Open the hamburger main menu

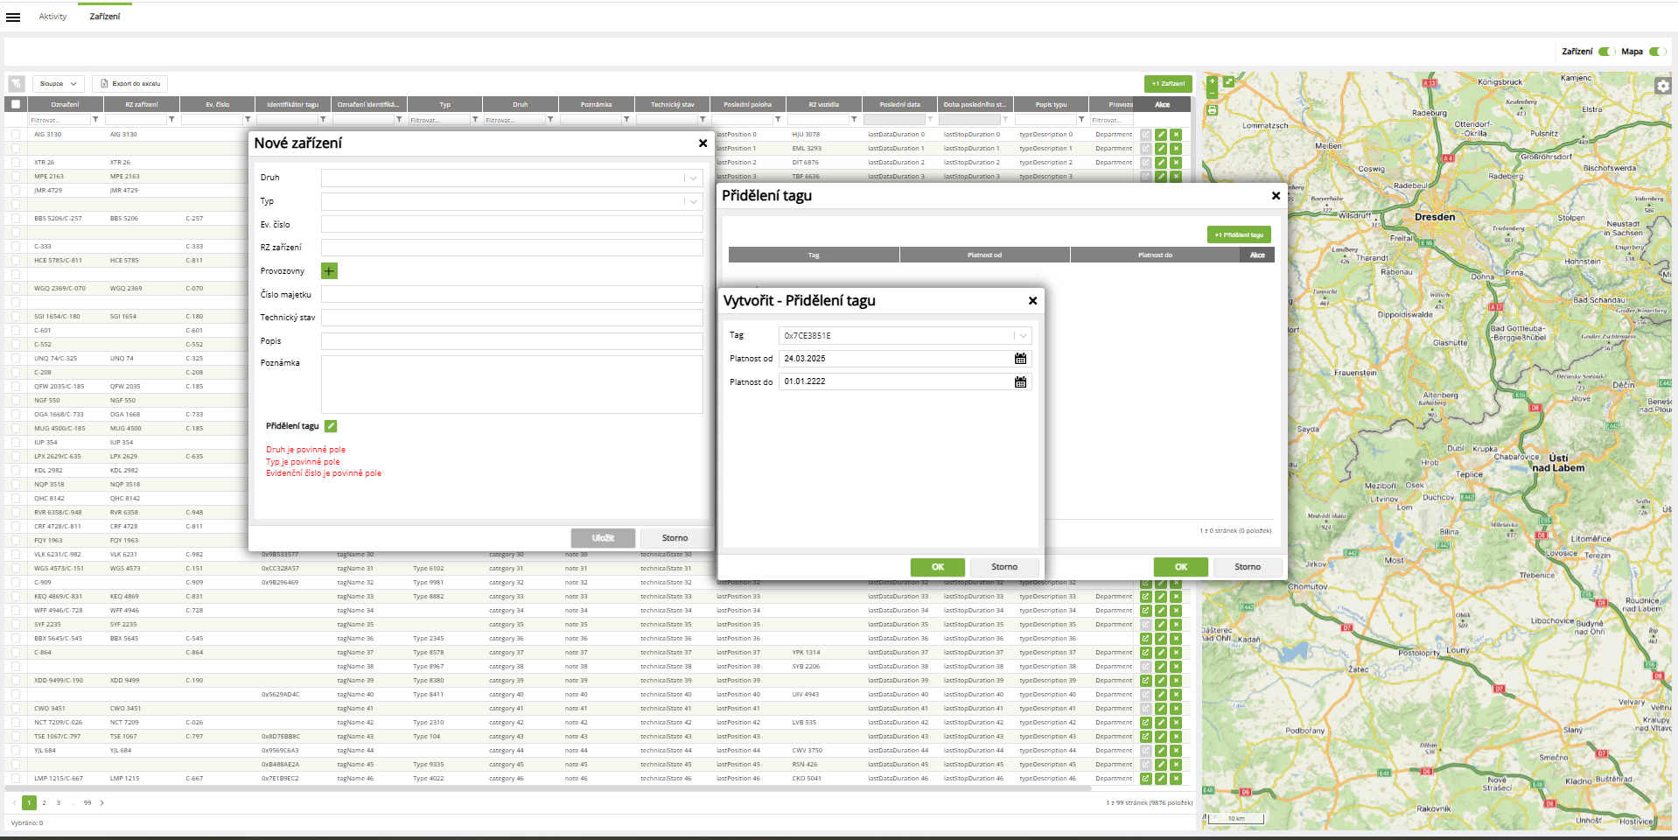pyautogui.click(x=13, y=17)
